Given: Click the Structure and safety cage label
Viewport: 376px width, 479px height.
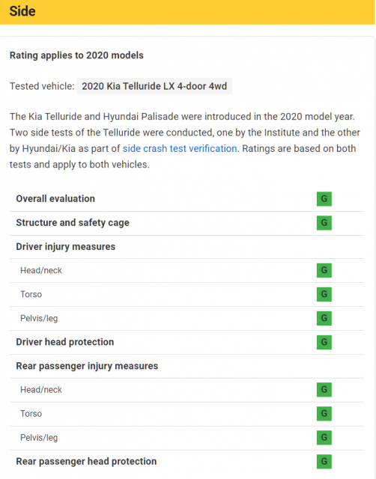Looking at the screenshot, I should [x=73, y=223].
